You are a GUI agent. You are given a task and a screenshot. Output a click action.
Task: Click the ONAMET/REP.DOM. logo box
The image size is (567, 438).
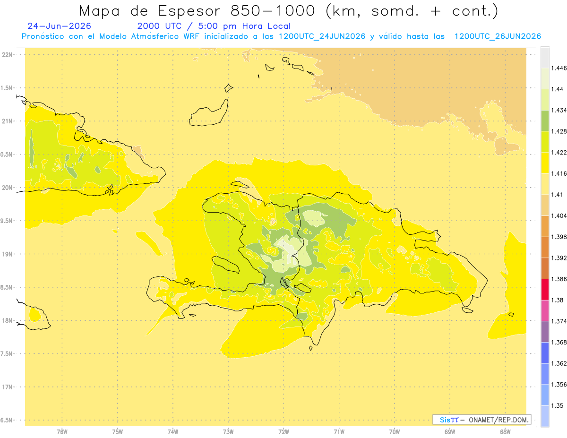click(x=482, y=420)
